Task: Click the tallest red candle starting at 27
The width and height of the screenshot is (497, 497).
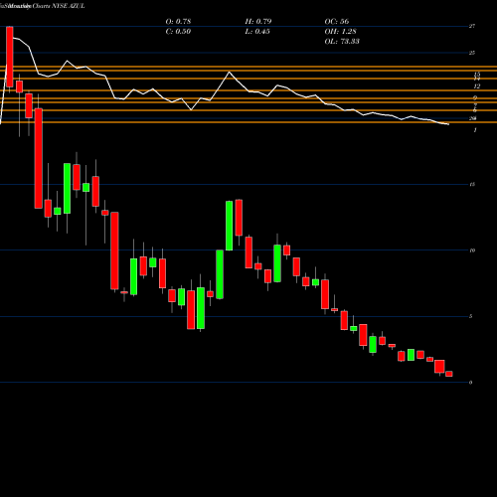Action: 39,158
